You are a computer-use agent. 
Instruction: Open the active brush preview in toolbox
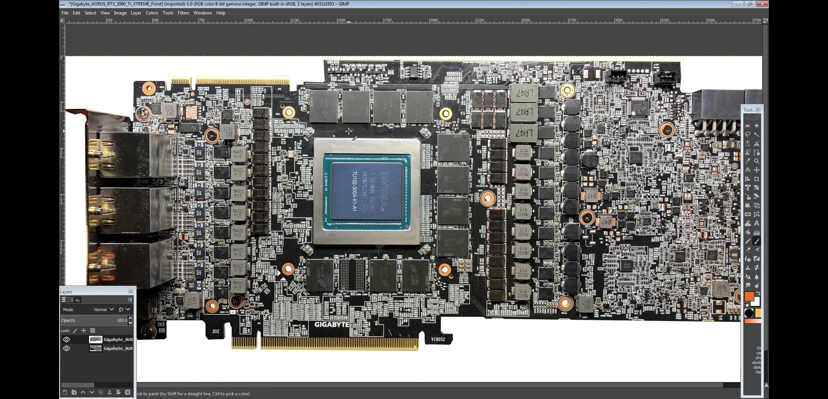coord(749,313)
